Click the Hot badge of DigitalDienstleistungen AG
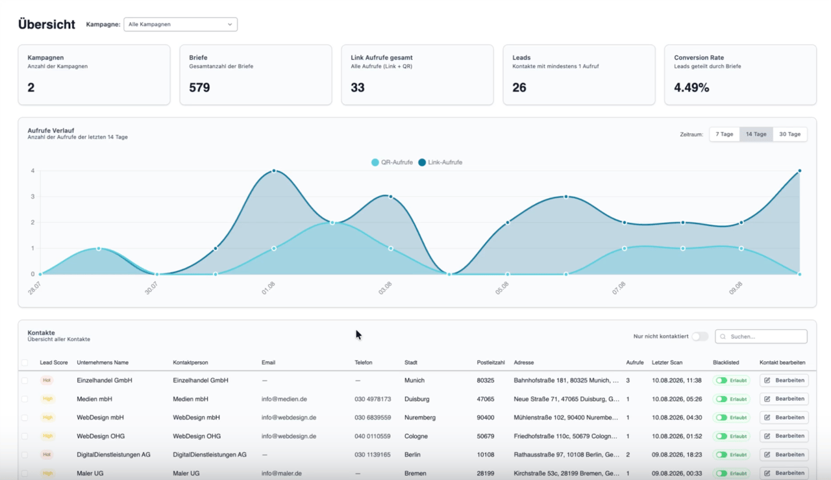The height and width of the screenshot is (480, 831). click(x=46, y=455)
